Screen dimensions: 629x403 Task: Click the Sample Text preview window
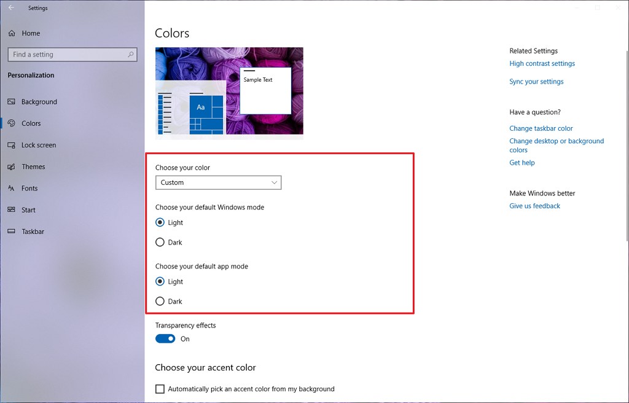[x=265, y=91]
